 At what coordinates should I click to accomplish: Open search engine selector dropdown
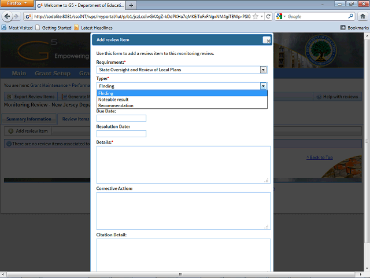point(281,17)
